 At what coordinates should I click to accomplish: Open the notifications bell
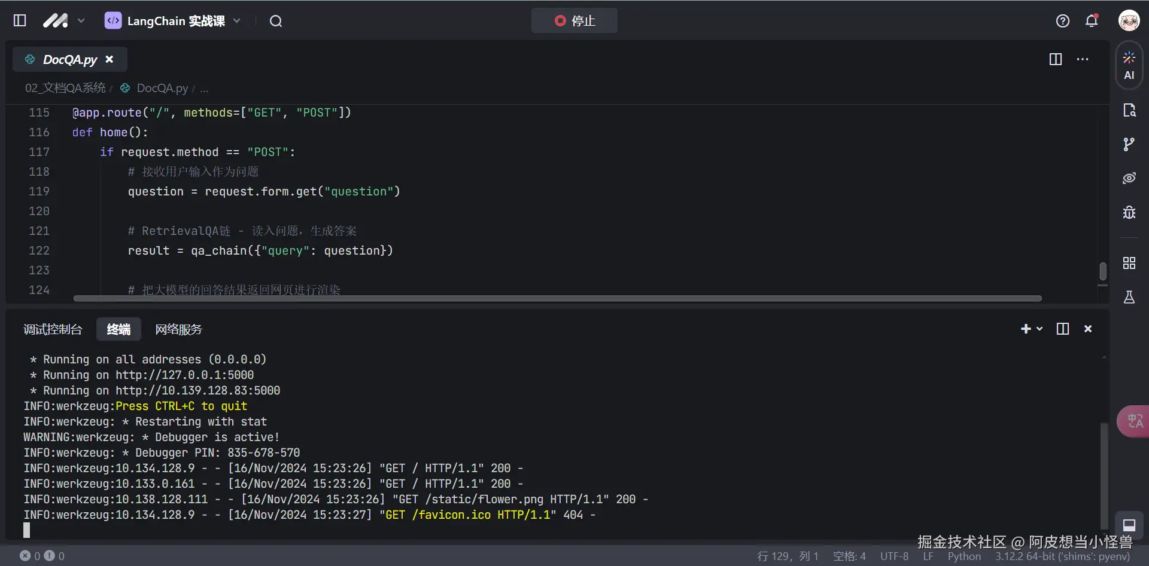point(1092,21)
